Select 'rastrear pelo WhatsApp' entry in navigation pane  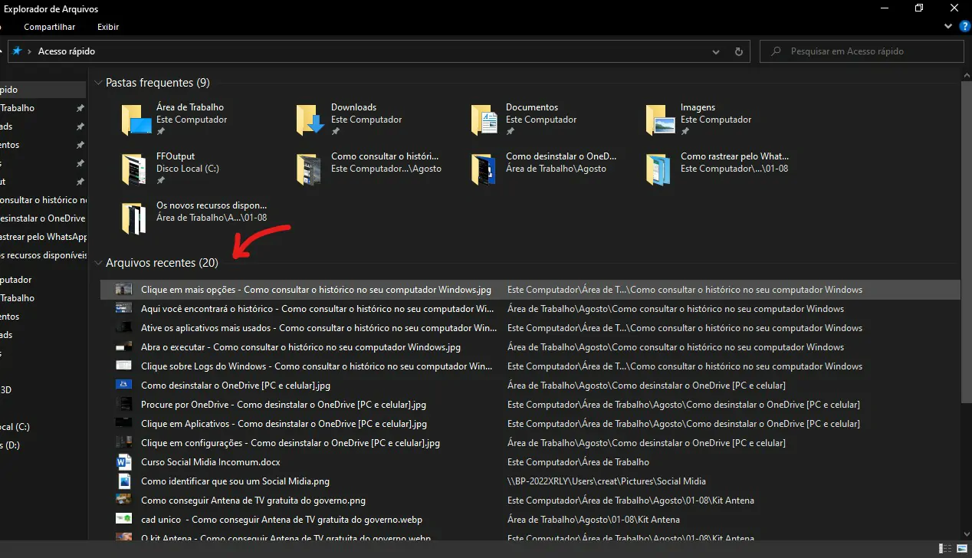[x=44, y=237]
